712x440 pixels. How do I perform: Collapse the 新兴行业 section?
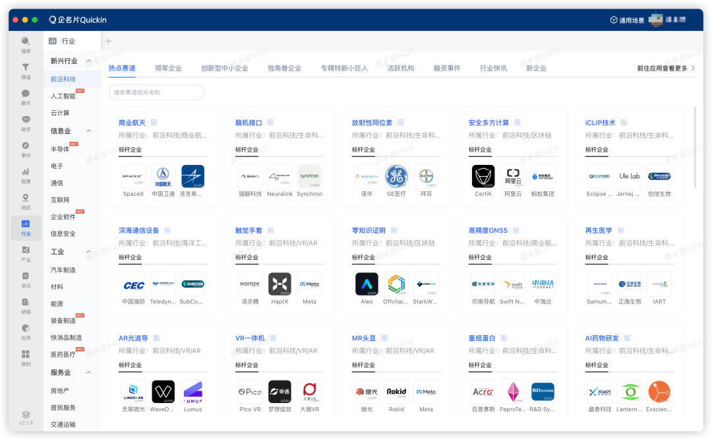click(x=89, y=61)
